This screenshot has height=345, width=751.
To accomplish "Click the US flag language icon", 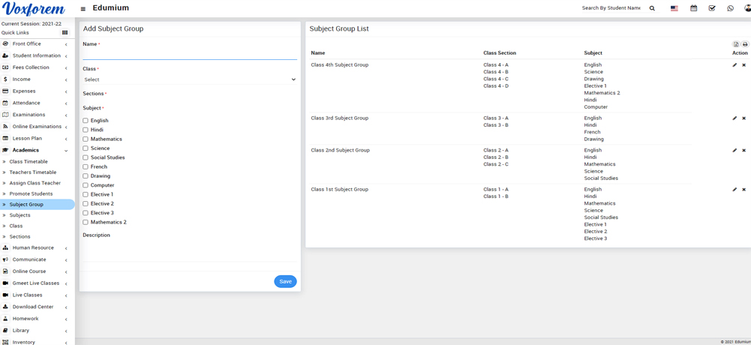I will click(674, 8).
